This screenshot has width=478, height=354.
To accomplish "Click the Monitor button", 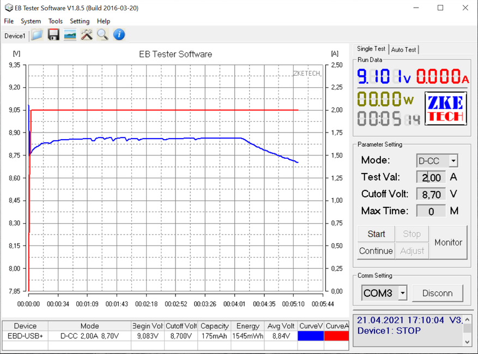I will click(448, 242).
